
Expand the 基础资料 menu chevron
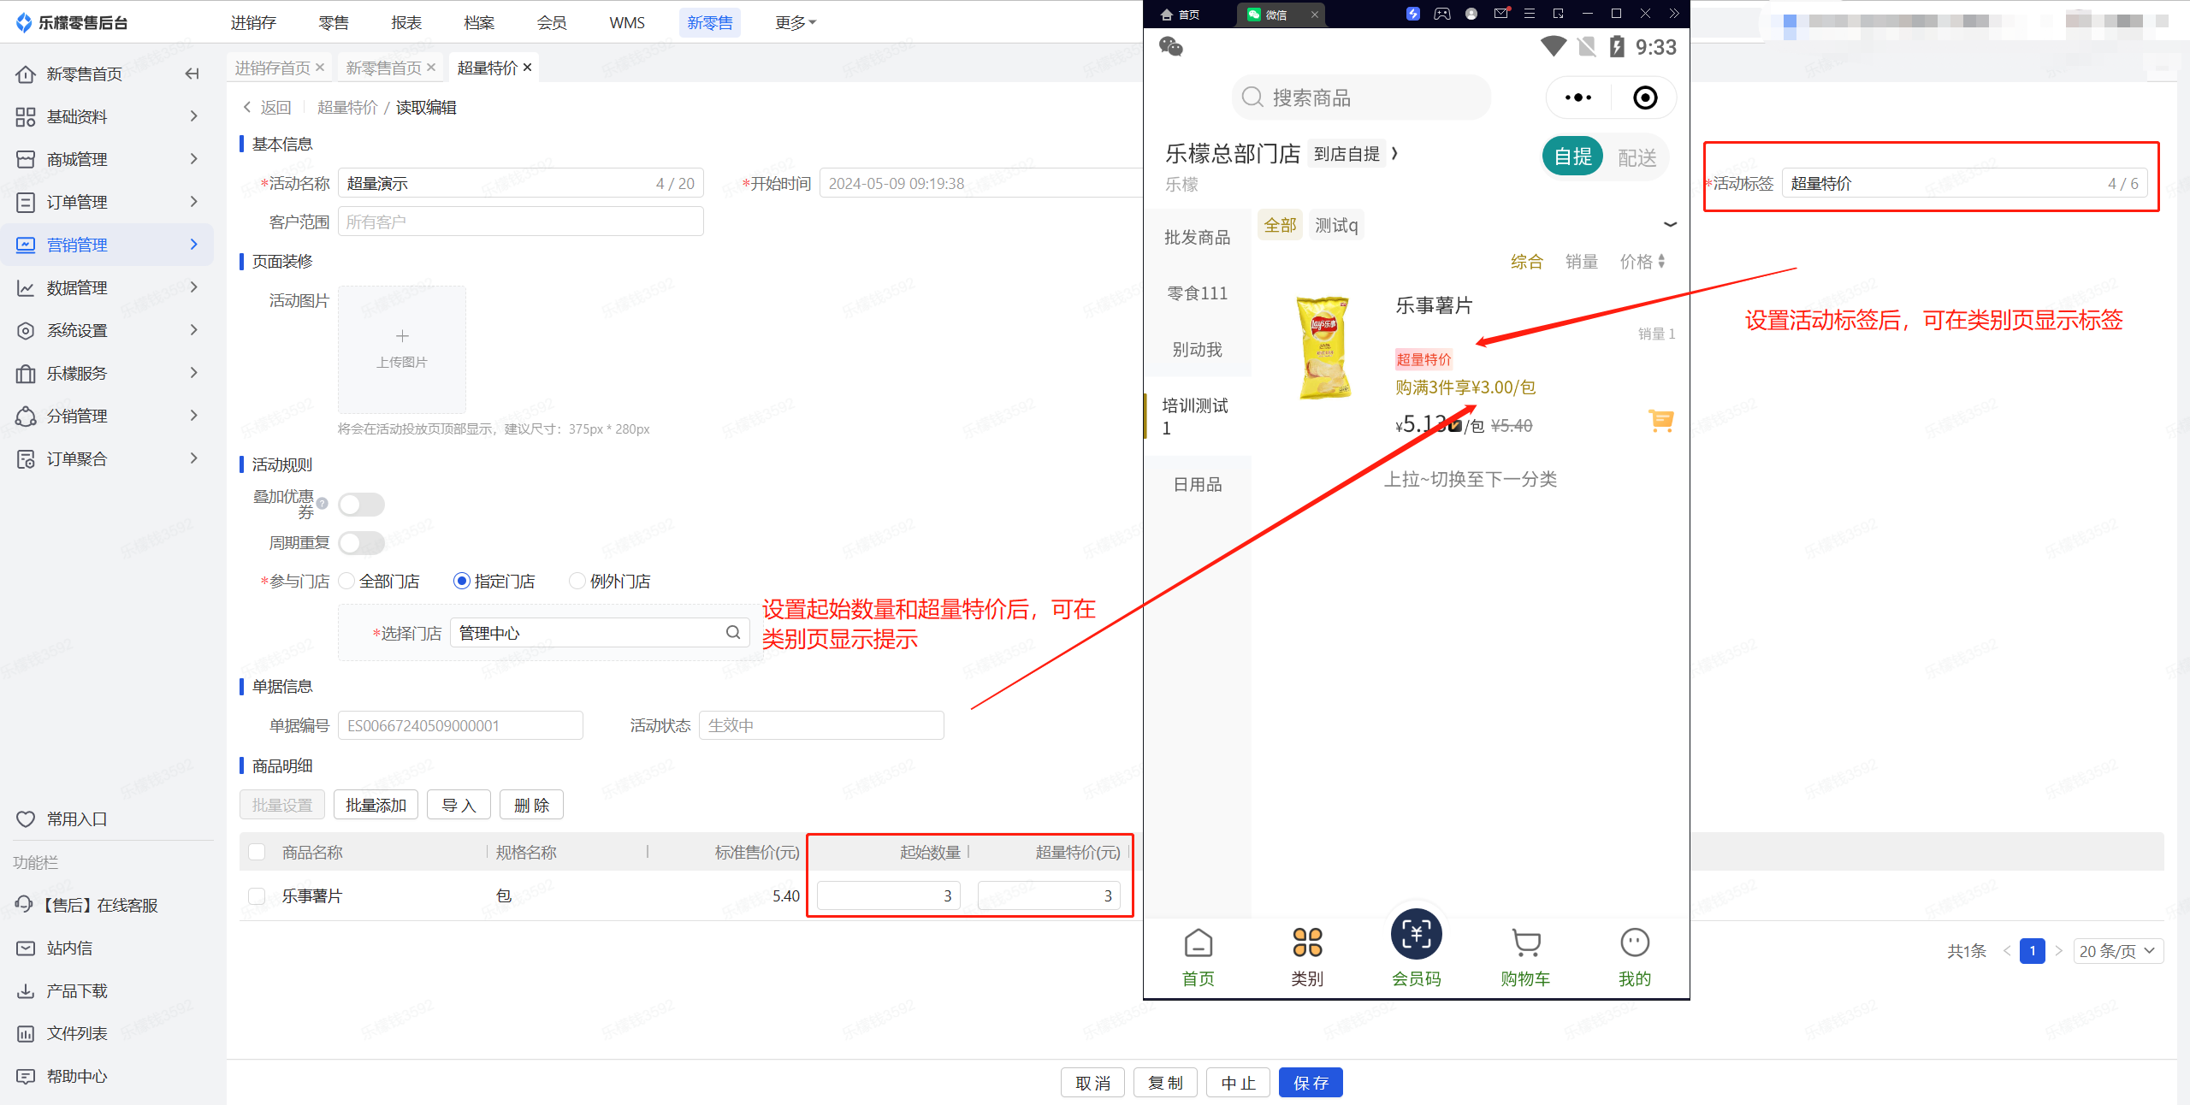[194, 116]
